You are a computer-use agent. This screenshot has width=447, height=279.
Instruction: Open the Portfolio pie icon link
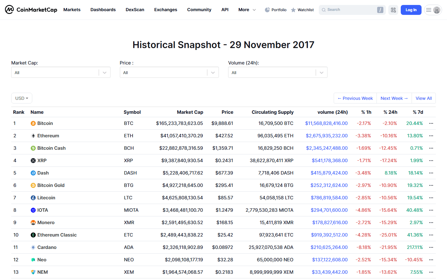point(276,10)
